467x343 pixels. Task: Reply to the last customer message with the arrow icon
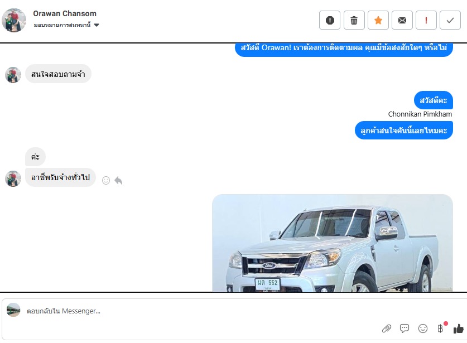coord(118,181)
